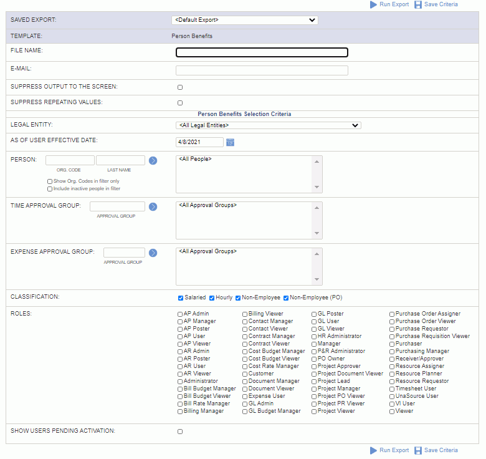Click the bottom Save Criteria link

tap(441, 450)
